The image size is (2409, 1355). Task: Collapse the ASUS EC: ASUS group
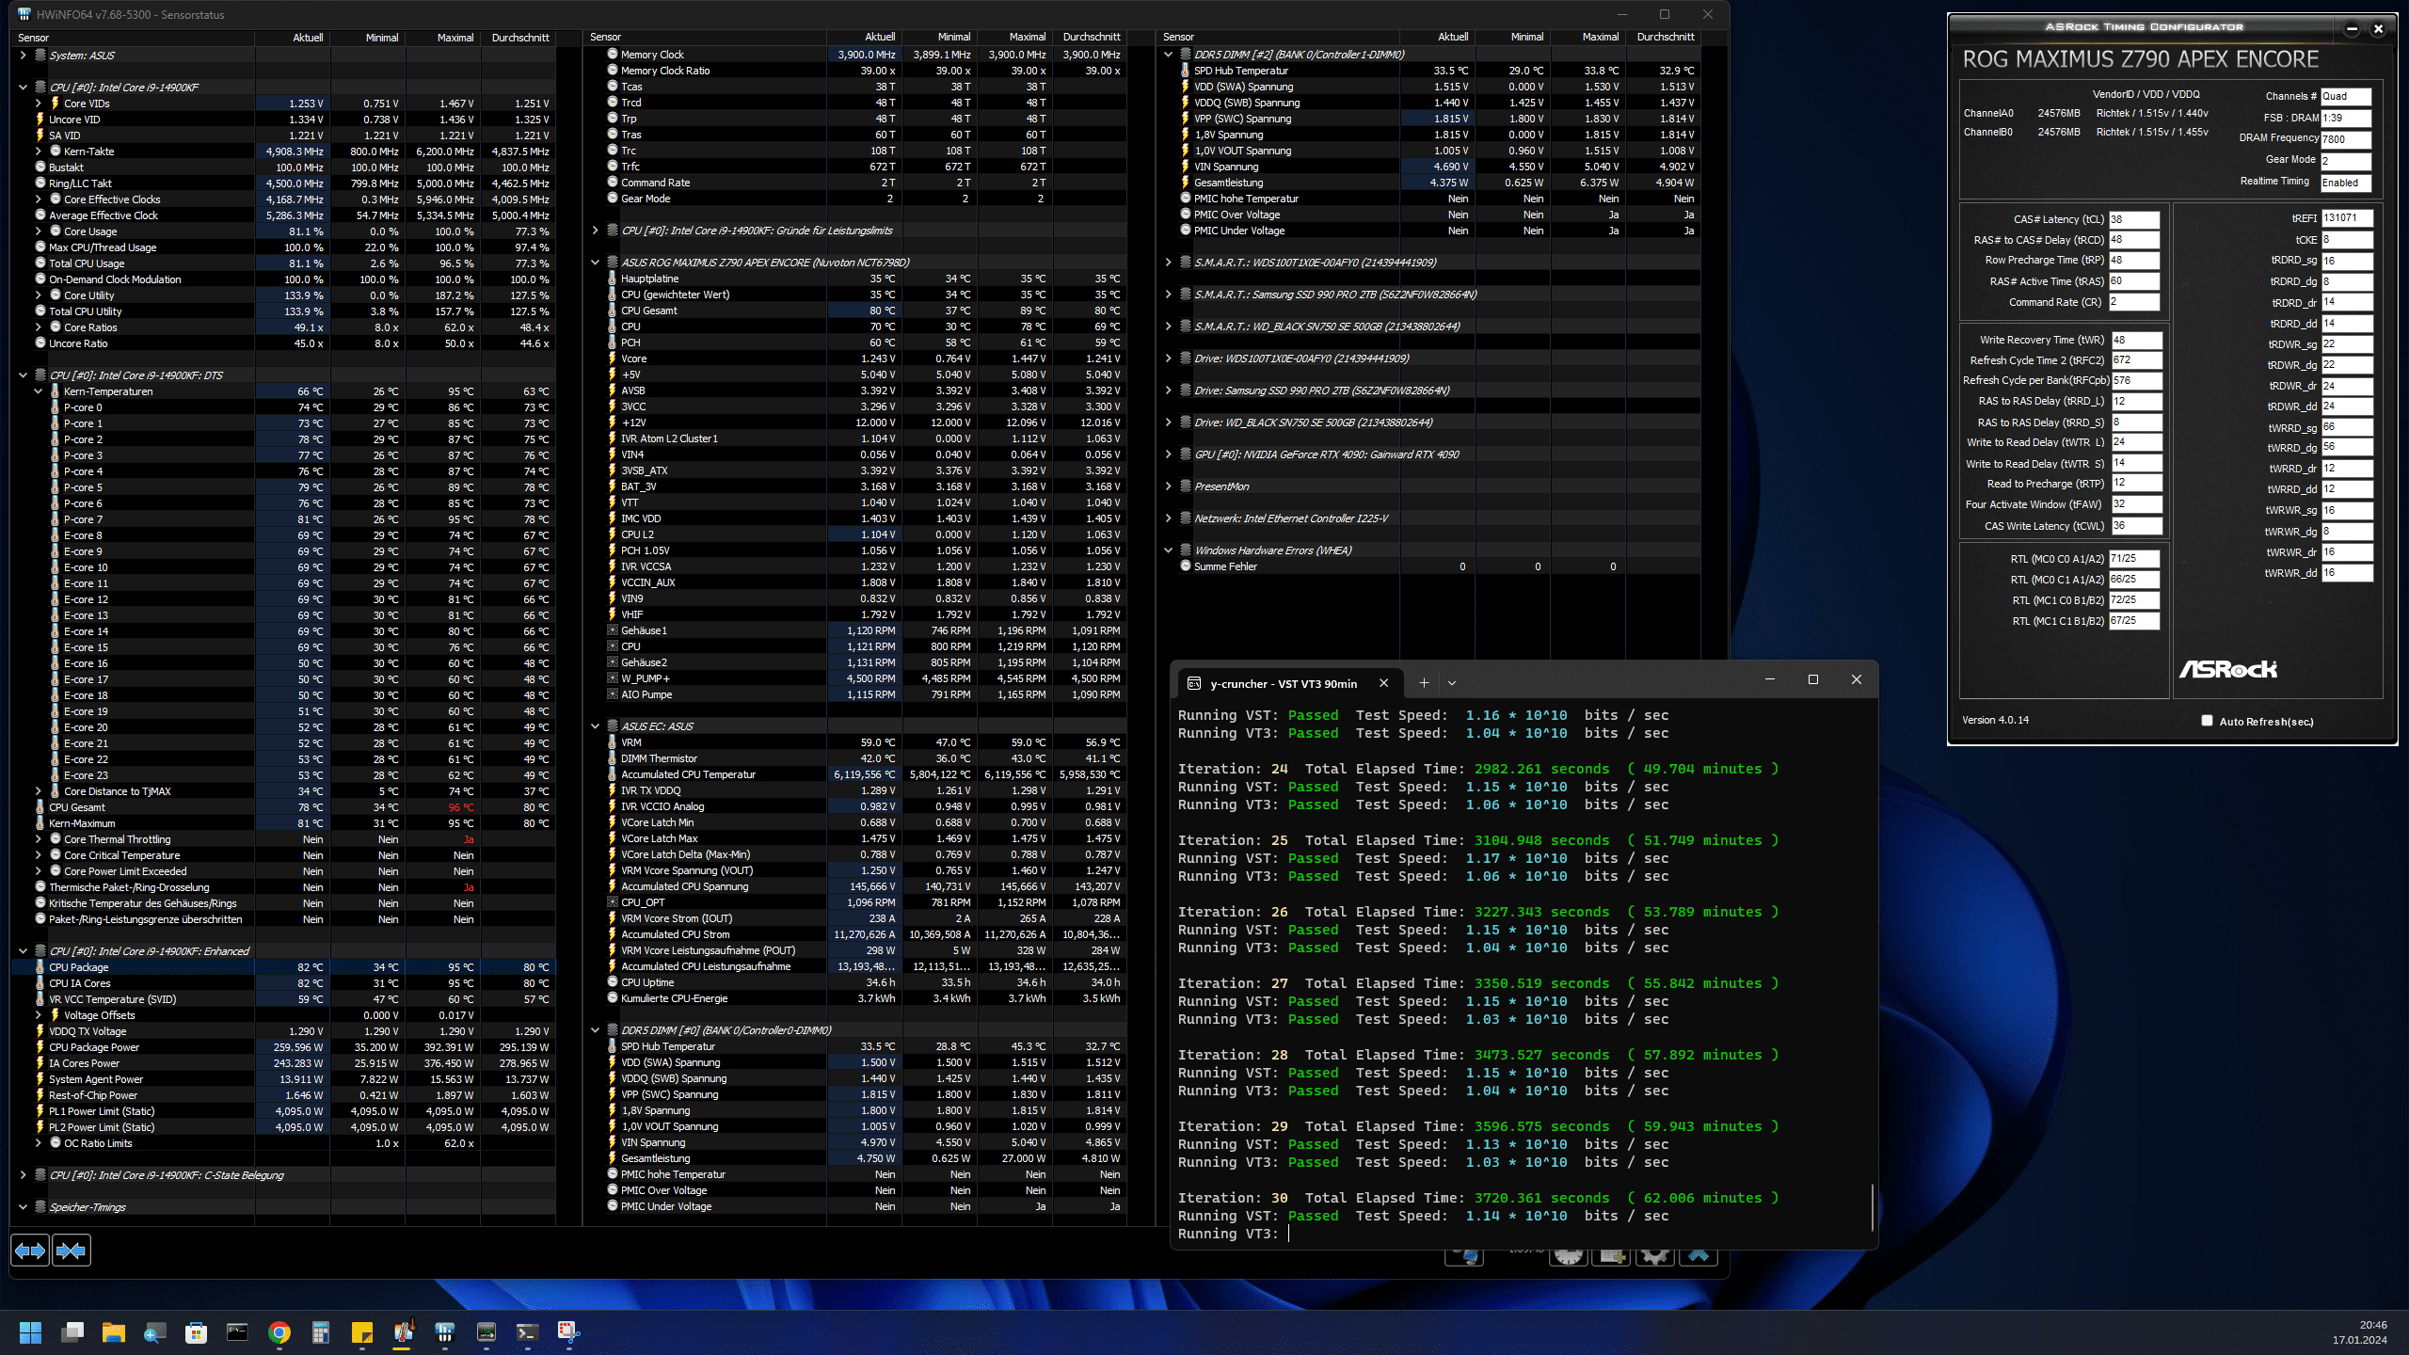595,726
